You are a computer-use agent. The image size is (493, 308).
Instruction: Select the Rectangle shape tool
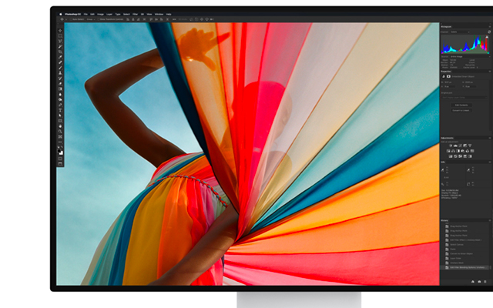click(60, 121)
